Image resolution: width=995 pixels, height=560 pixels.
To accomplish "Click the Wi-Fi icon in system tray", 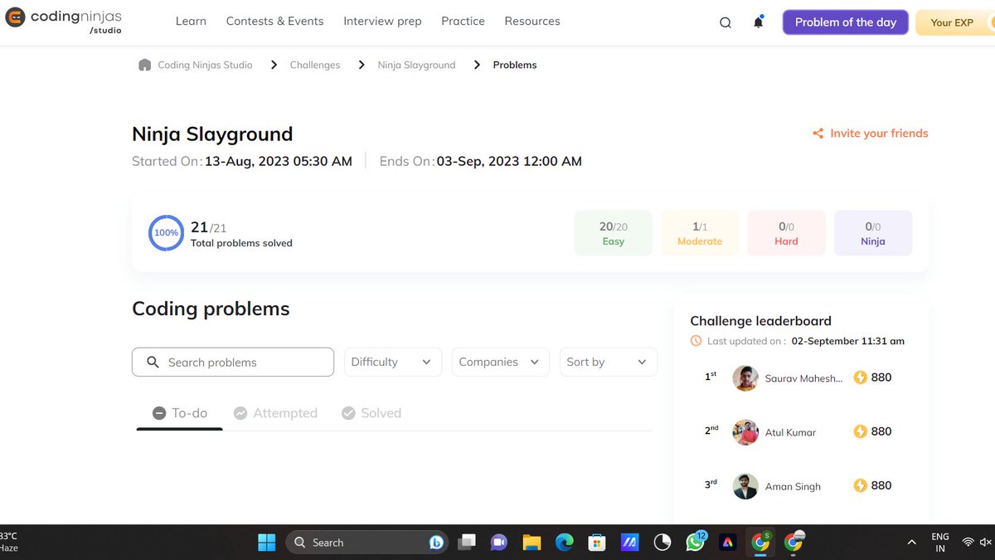I will [x=968, y=543].
